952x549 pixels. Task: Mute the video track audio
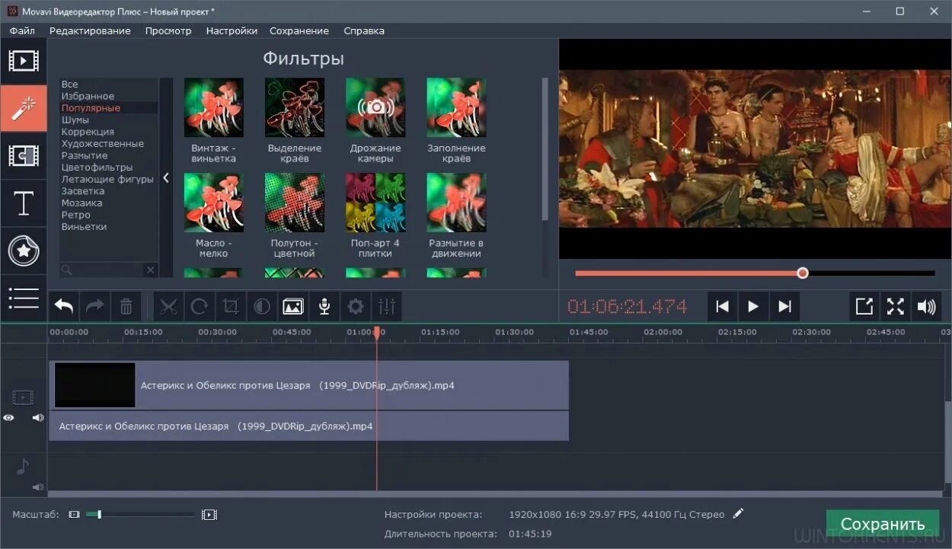click(38, 417)
